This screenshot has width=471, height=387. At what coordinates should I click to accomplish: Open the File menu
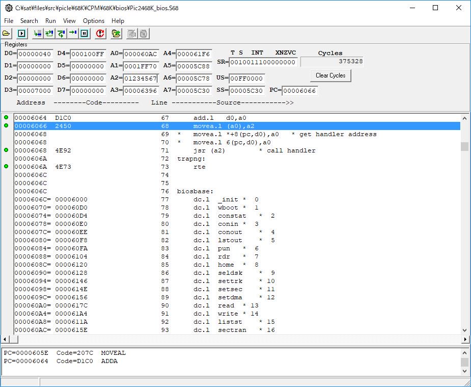pos(9,21)
